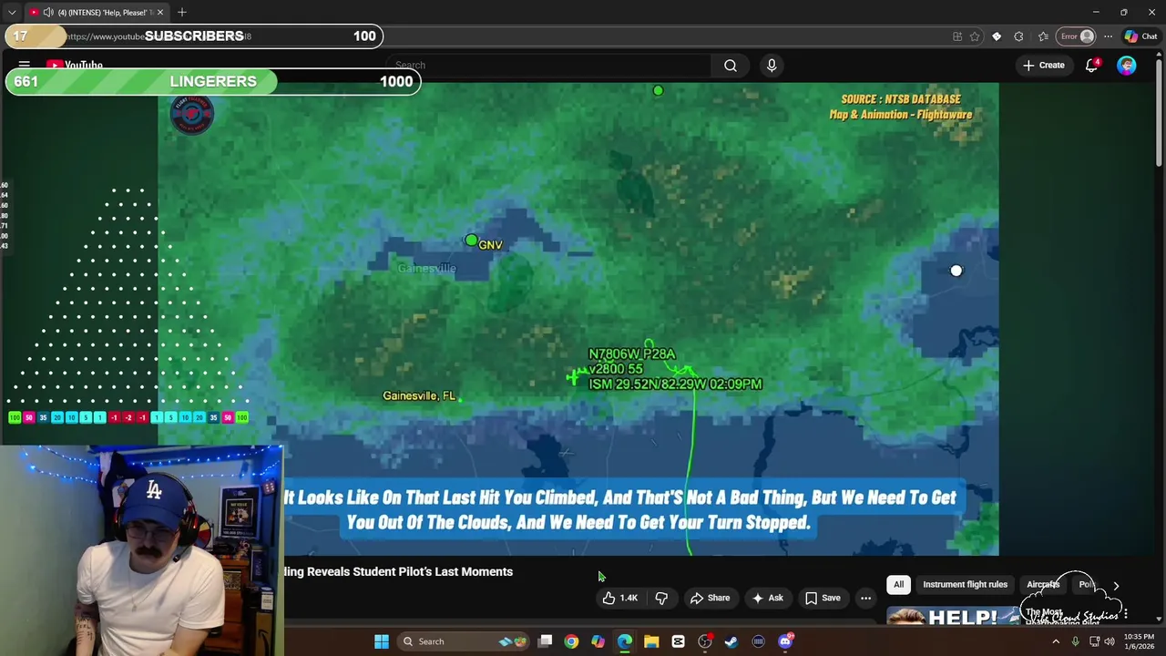Show more filter chips with right arrow

(1116, 585)
